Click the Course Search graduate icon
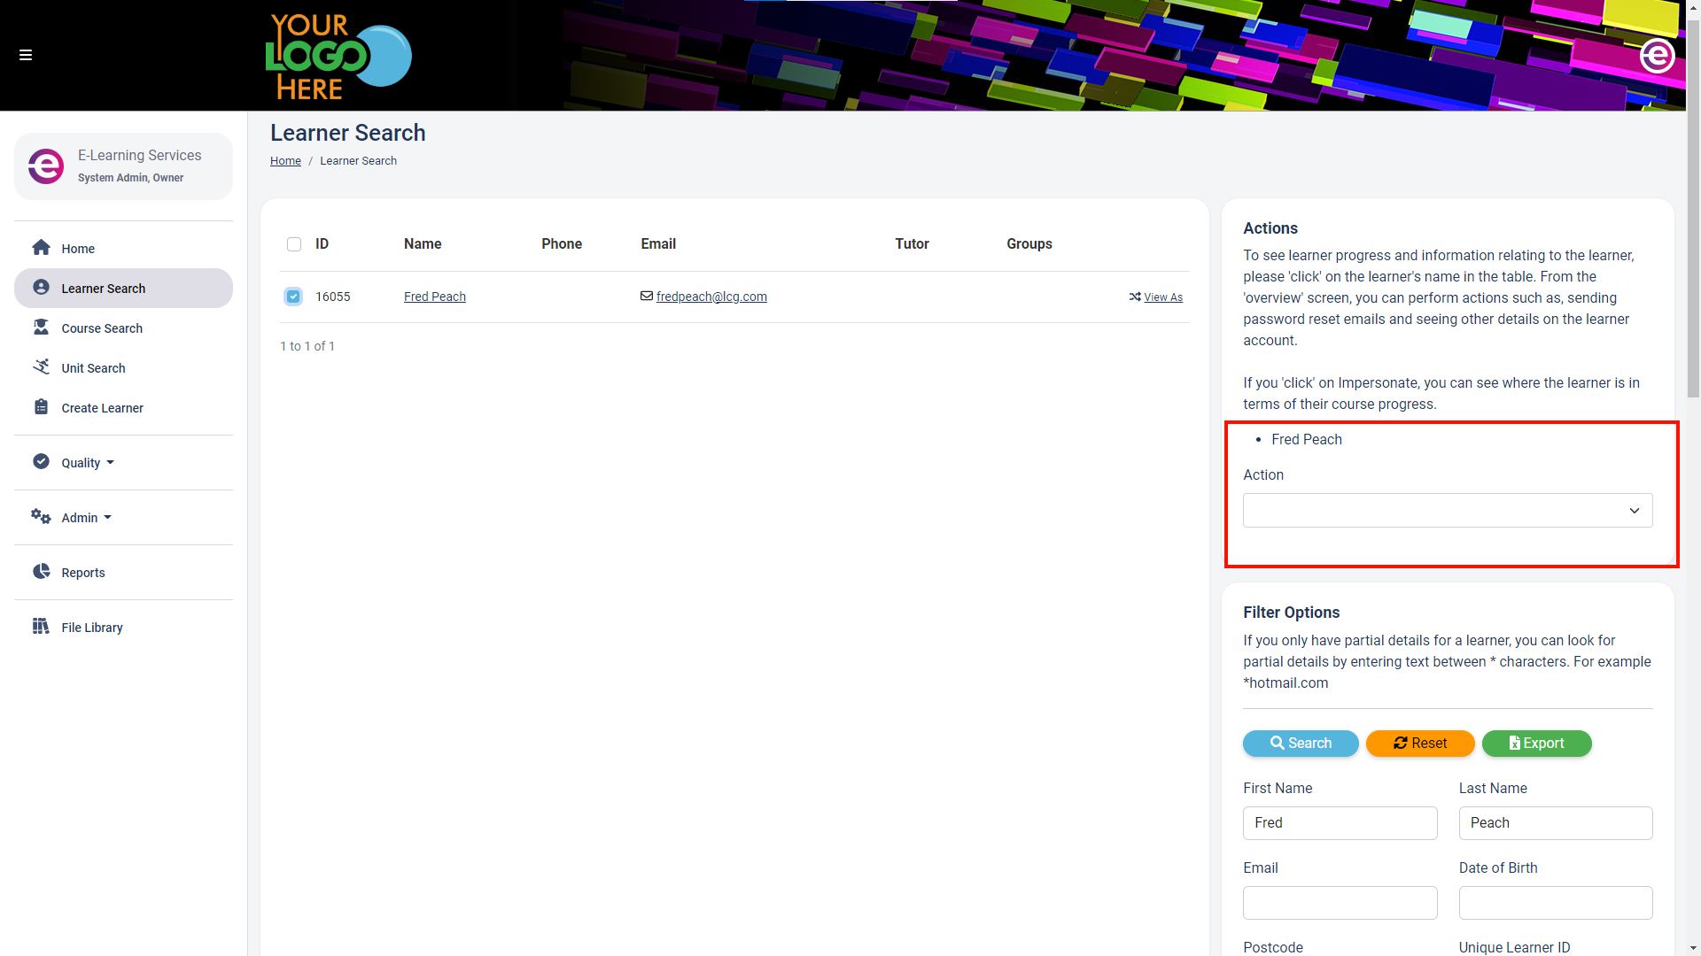 (x=41, y=328)
